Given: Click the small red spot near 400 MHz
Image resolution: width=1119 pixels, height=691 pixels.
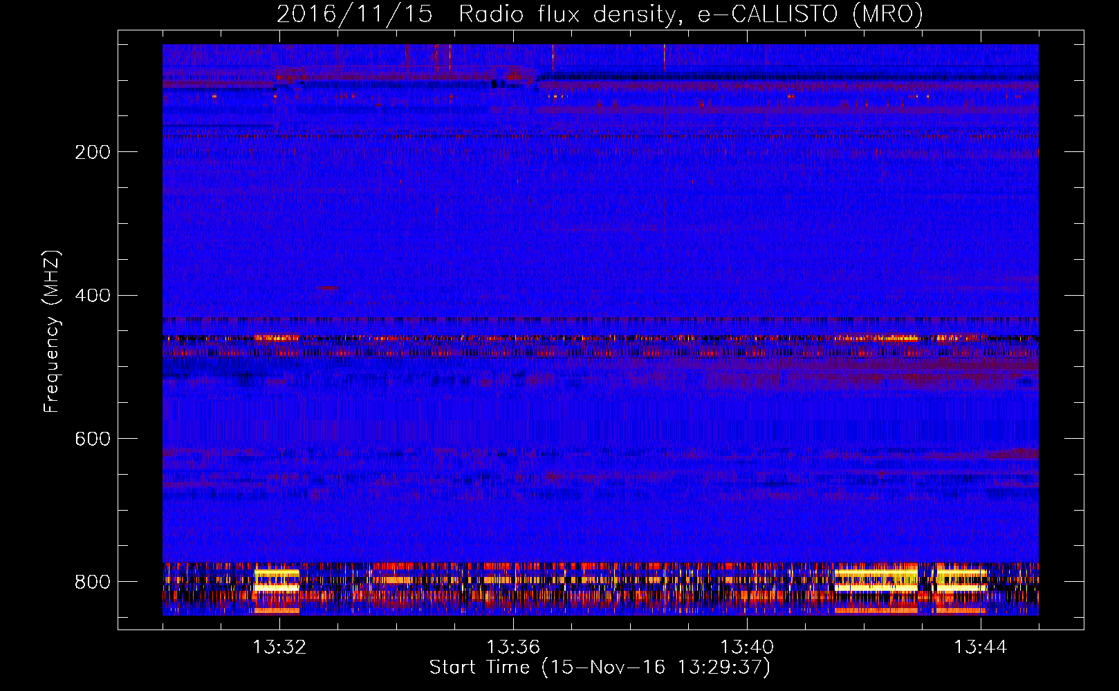Looking at the screenshot, I should pyautogui.click(x=327, y=288).
